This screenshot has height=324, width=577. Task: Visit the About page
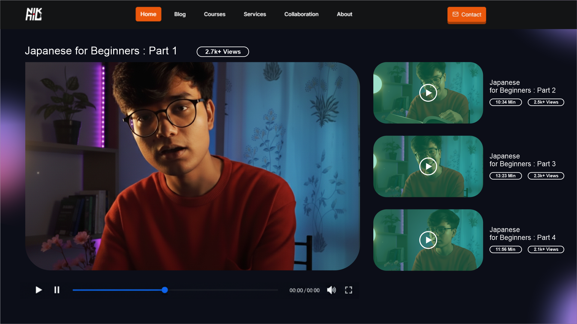click(x=344, y=14)
